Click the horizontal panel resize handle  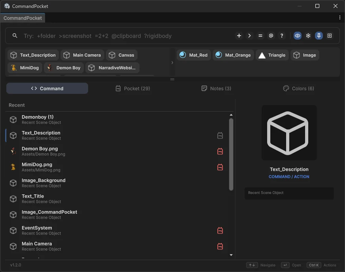pos(172,79)
